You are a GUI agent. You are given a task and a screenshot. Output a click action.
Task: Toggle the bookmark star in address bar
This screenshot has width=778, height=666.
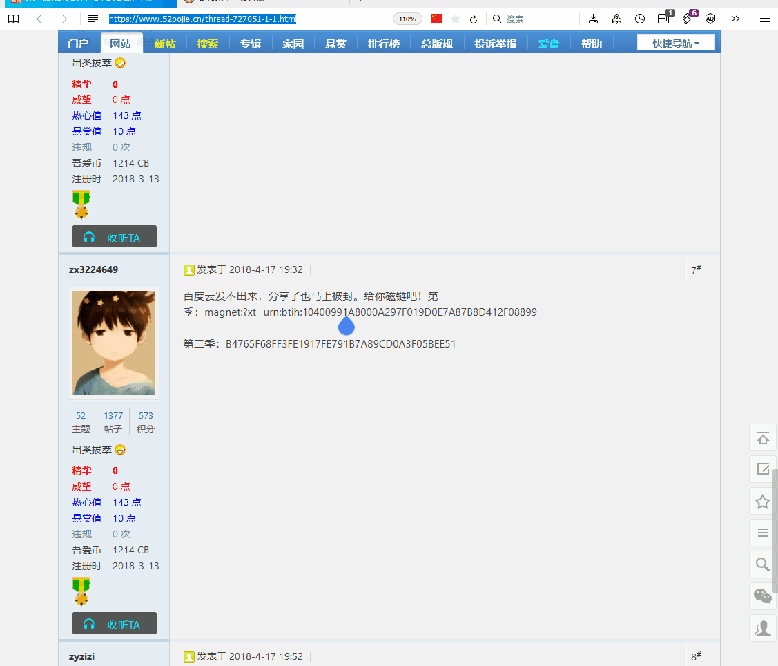coord(455,19)
